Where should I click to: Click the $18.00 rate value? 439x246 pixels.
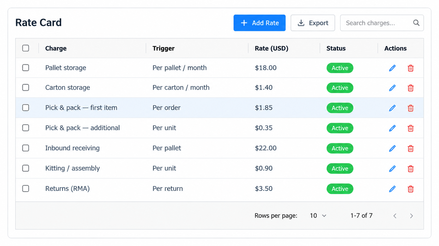point(266,68)
